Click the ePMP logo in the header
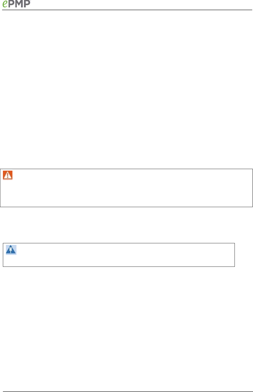The width and height of the screenshot is (253, 392). click(16, 4)
